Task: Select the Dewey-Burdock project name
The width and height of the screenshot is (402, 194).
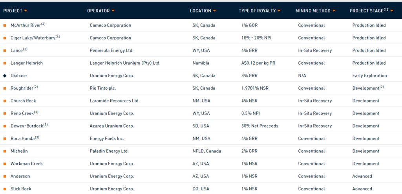Action: click(x=29, y=126)
